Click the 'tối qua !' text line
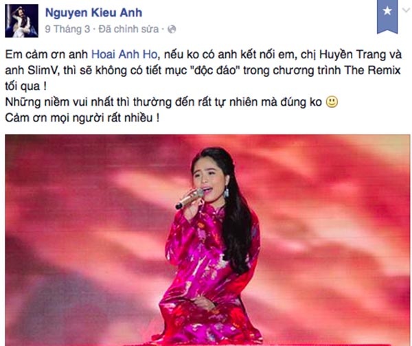 coord(26,86)
